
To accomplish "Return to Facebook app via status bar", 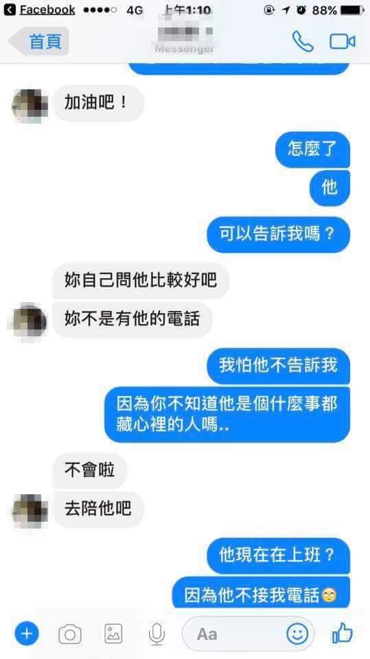I will pyautogui.click(x=40, y=10).
